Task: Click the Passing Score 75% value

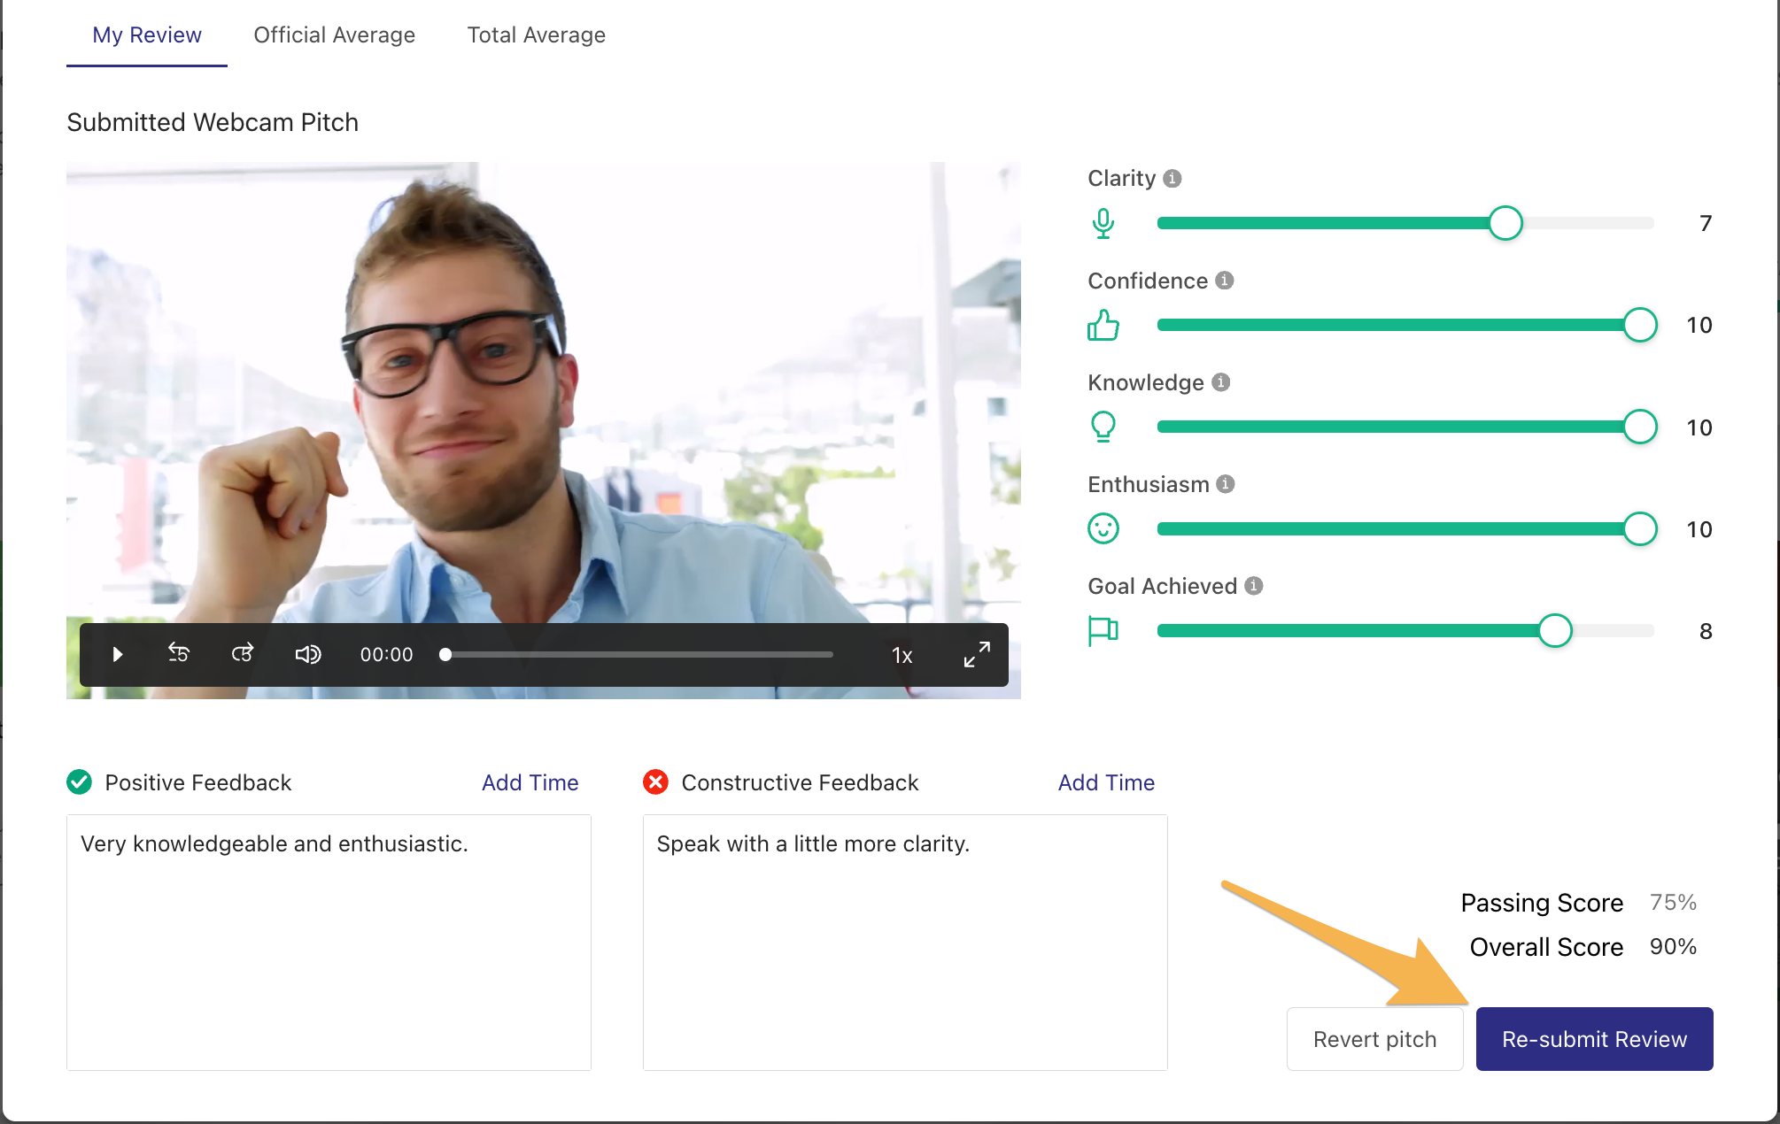Action: (1673, 903)
